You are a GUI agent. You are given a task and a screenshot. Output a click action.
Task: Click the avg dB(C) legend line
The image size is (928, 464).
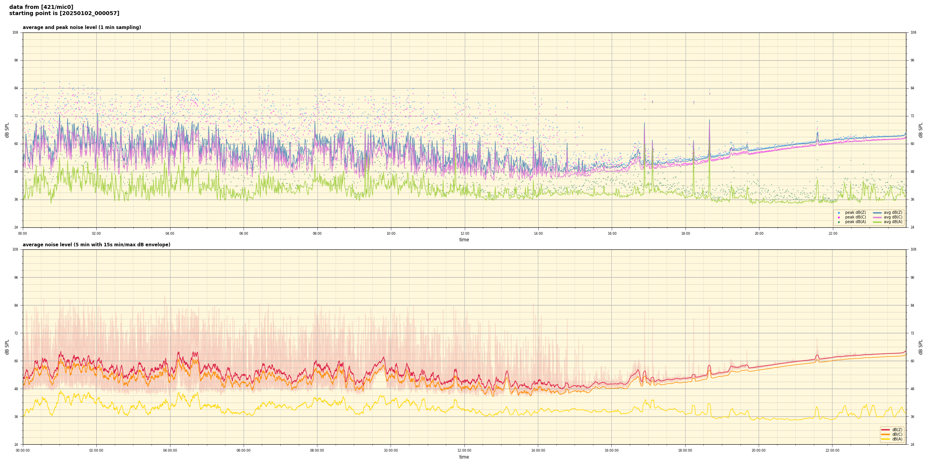[877, 217]
